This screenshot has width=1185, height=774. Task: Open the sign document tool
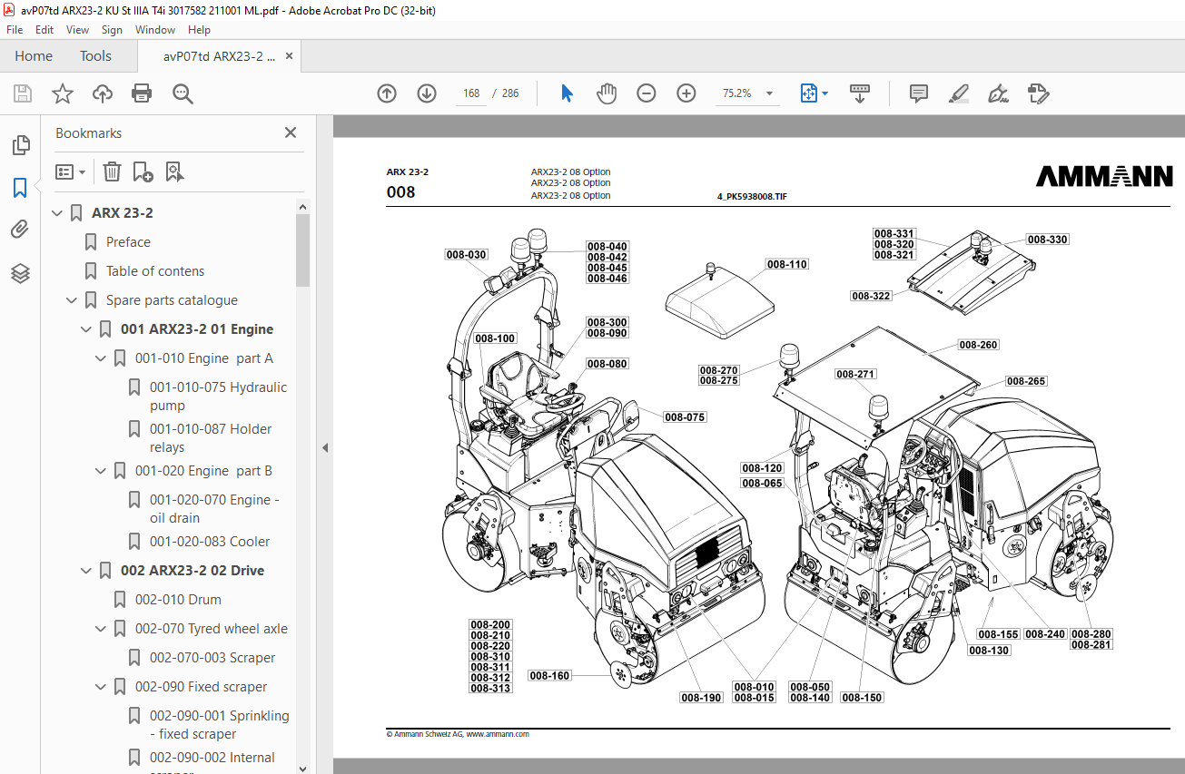(x=998, y=93)
